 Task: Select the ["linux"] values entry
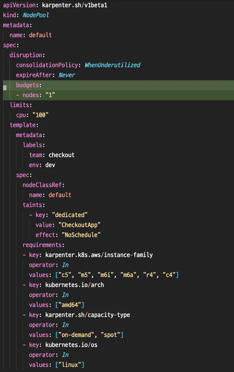(x=70, y=365)
